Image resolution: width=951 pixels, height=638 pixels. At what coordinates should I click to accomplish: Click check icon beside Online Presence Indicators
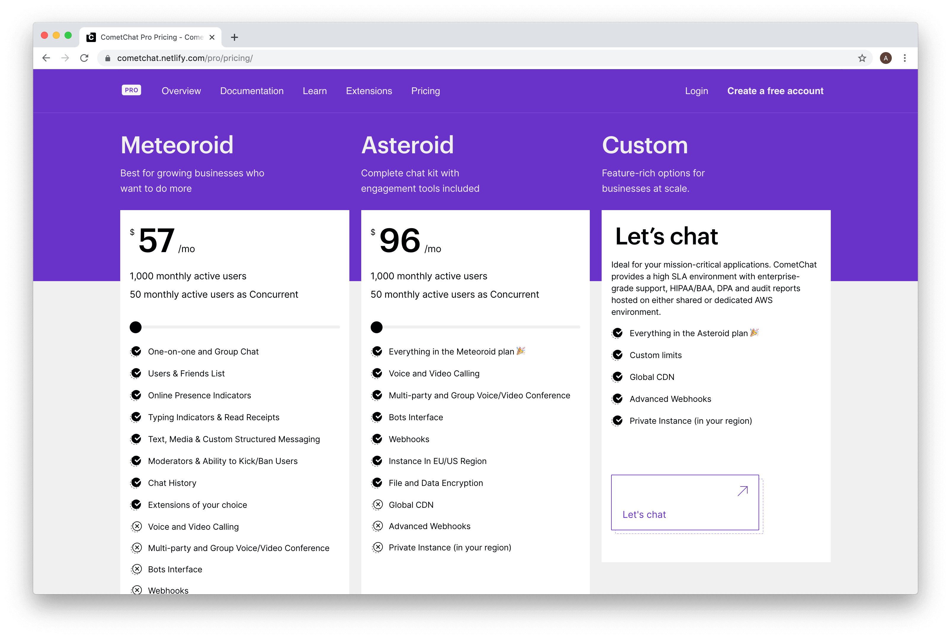[136, 395]
